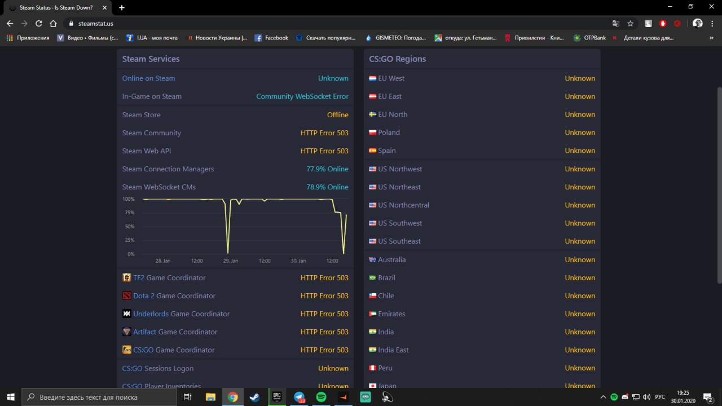722x406 pixels.
Task: Bookmark this page with the star icon
Action: click(x=631, y=24)
